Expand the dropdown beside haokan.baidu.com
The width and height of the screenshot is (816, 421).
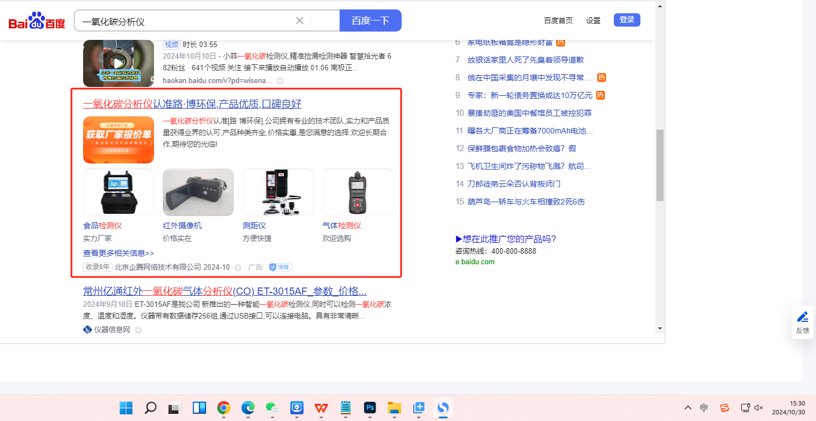(280, 81)
